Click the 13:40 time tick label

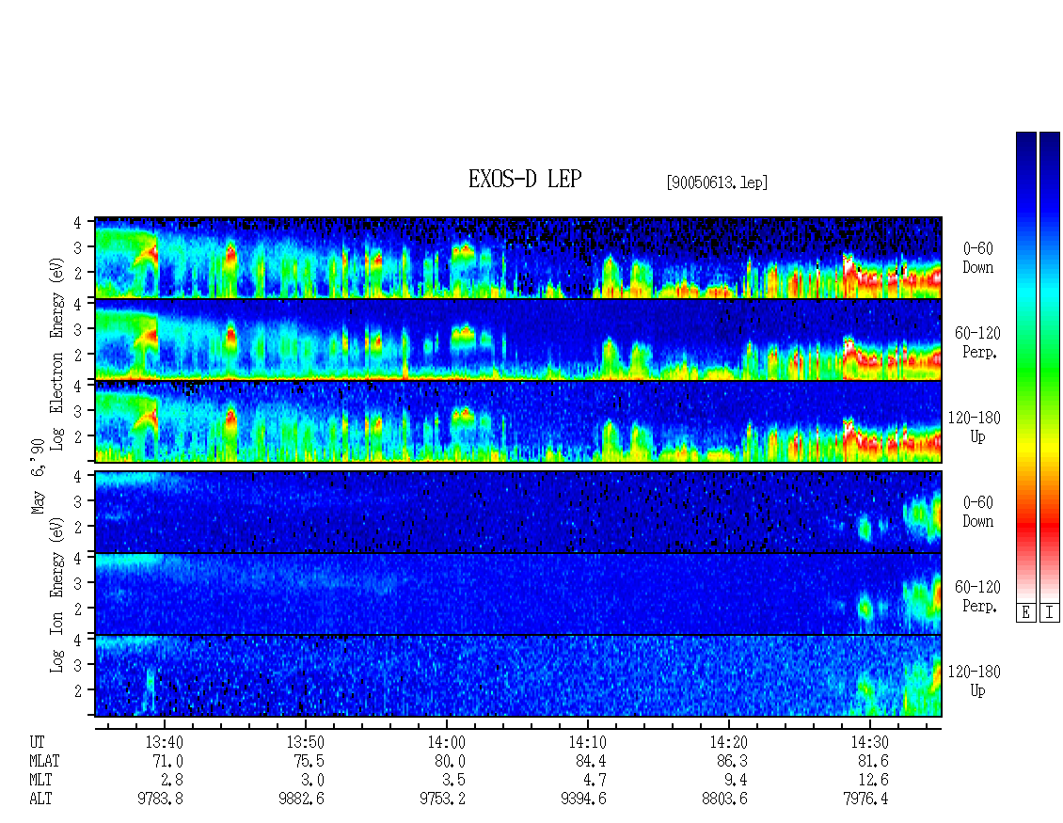(x=164, y=742)
